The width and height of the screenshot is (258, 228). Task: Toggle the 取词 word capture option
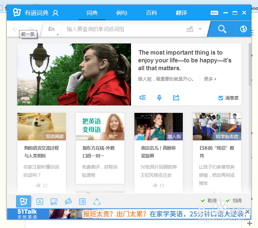(x=209, y=201)
